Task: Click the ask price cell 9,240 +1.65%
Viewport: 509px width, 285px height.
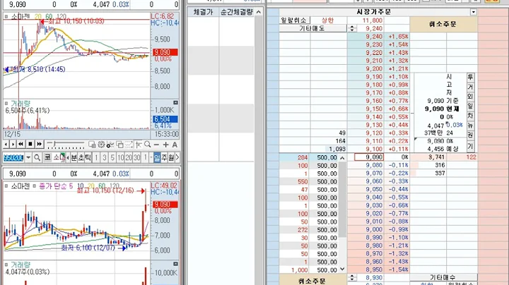Action: (x=365, y=37)
